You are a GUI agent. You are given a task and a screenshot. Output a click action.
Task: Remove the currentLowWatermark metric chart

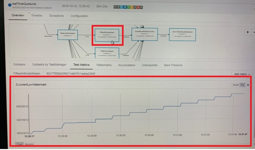click(x=248, y=85)
